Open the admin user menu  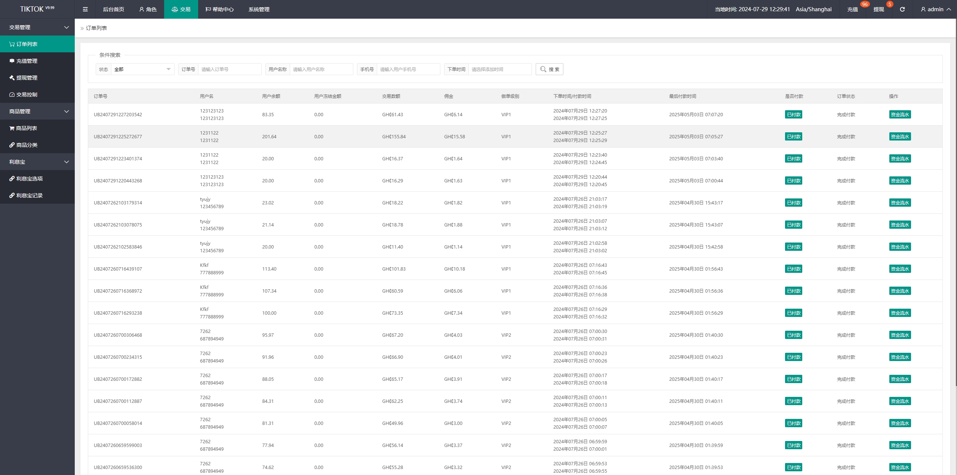(936, 9)
